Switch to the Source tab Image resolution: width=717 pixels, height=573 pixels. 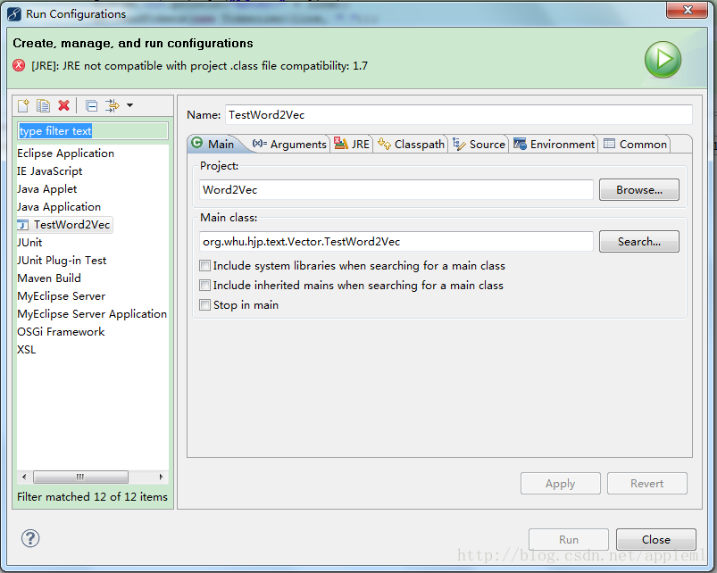[479, 145]
